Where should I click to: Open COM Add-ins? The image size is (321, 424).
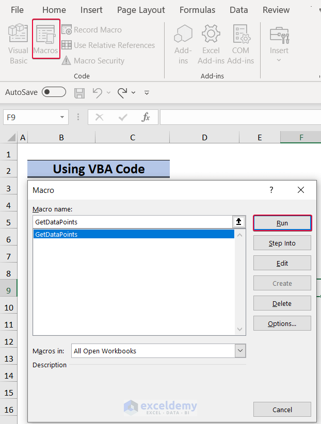click(240, 44)
